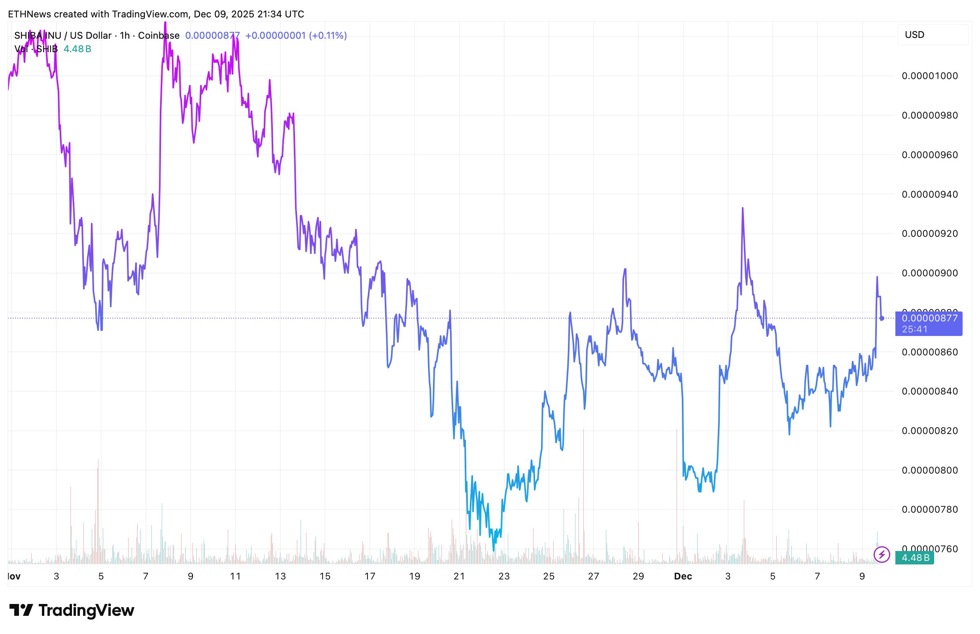This screenshot has height=634, width=980.
Task: Click the Dec label on the time axis
Action: point(683,576)
